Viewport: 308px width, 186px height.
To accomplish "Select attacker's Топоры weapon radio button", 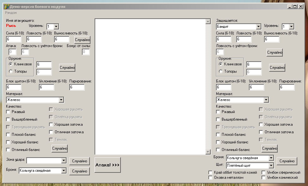I will pyautogui.click(x=11, y=71).
